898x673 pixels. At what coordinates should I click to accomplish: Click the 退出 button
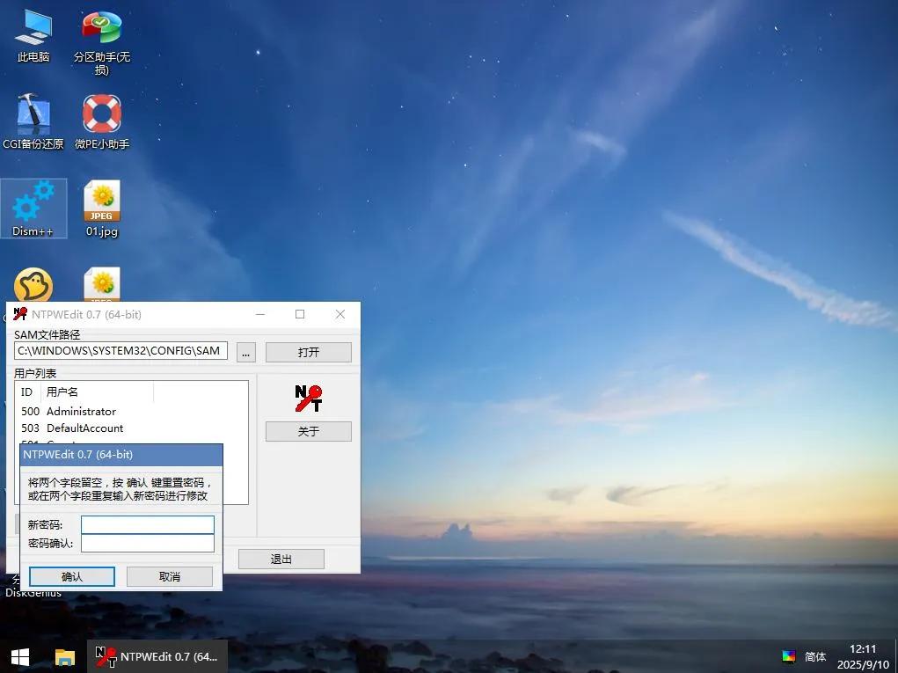281,559
